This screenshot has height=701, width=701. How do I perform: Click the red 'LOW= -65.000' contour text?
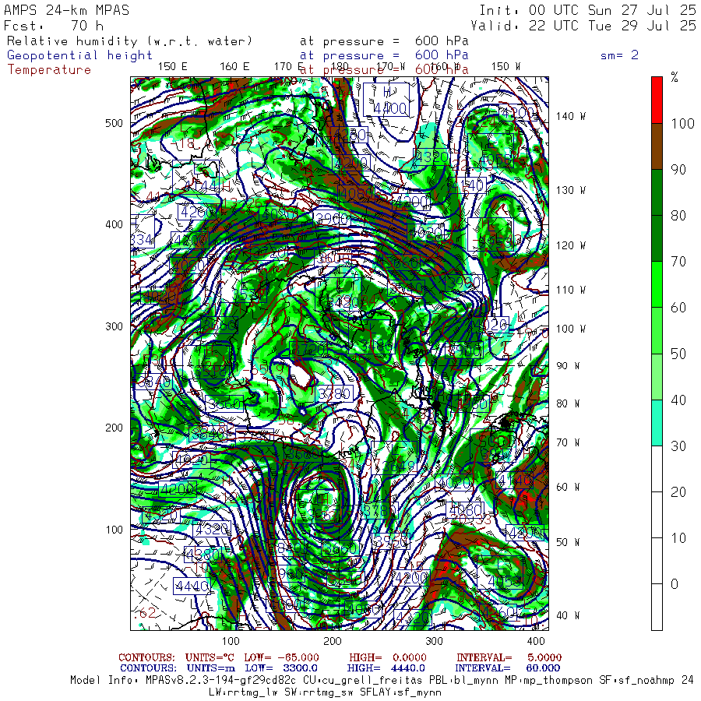point(281,657)
